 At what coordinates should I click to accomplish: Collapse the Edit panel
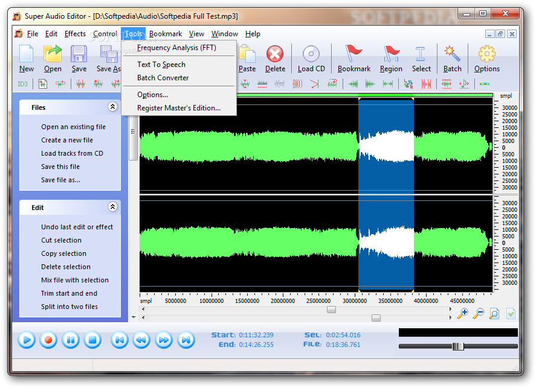point(112,207)
